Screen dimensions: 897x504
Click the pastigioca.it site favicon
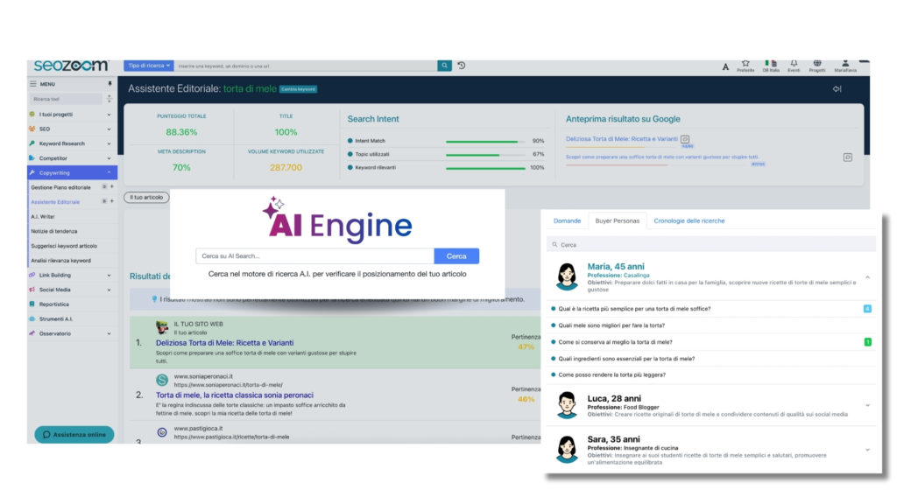pos(162,432)
